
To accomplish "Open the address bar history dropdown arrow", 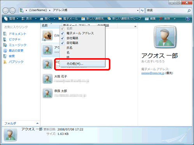I will [138, 10].
